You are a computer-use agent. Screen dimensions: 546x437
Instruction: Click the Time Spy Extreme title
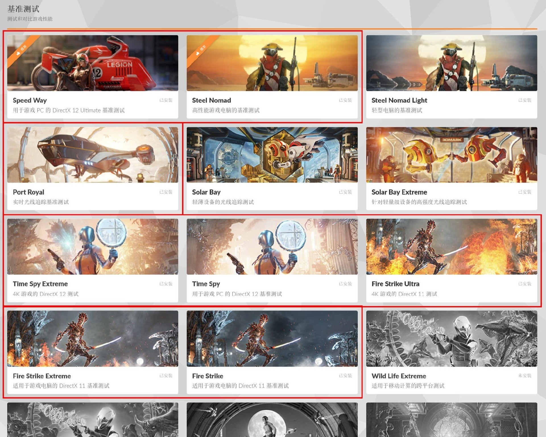40,284
